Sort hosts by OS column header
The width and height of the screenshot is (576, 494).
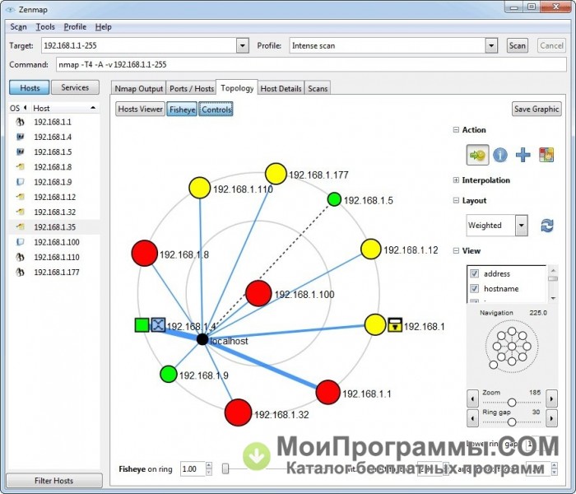(x=18, y=108)
